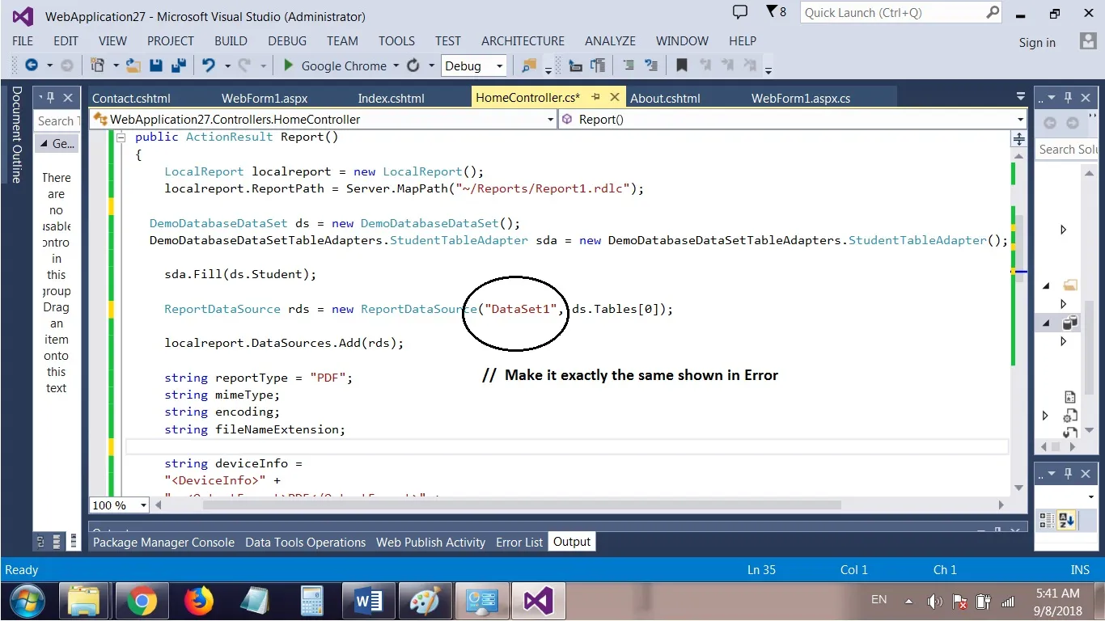Click the Search Toolbox input field
The height and width of the screenshot is (621, 1105).
pos(57,120)
